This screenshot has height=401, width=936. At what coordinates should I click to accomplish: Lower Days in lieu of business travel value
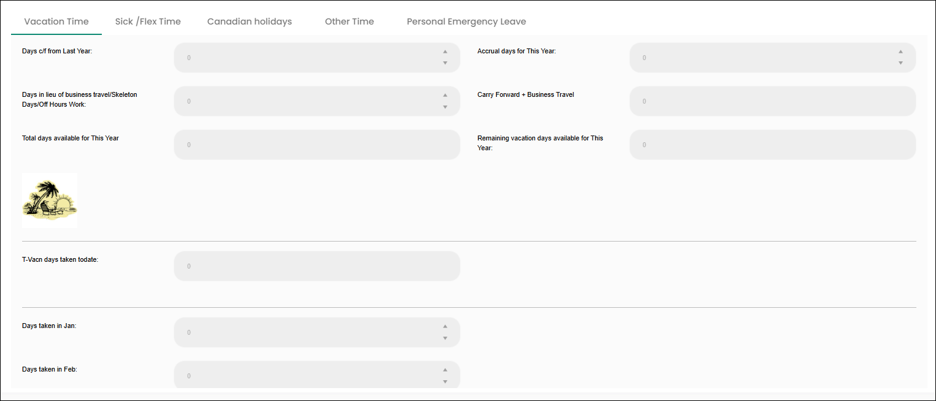[x=445, y=107]
